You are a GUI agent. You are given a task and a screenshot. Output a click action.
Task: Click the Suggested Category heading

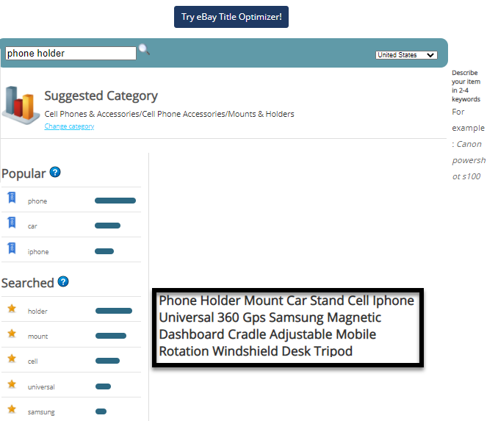101,96
